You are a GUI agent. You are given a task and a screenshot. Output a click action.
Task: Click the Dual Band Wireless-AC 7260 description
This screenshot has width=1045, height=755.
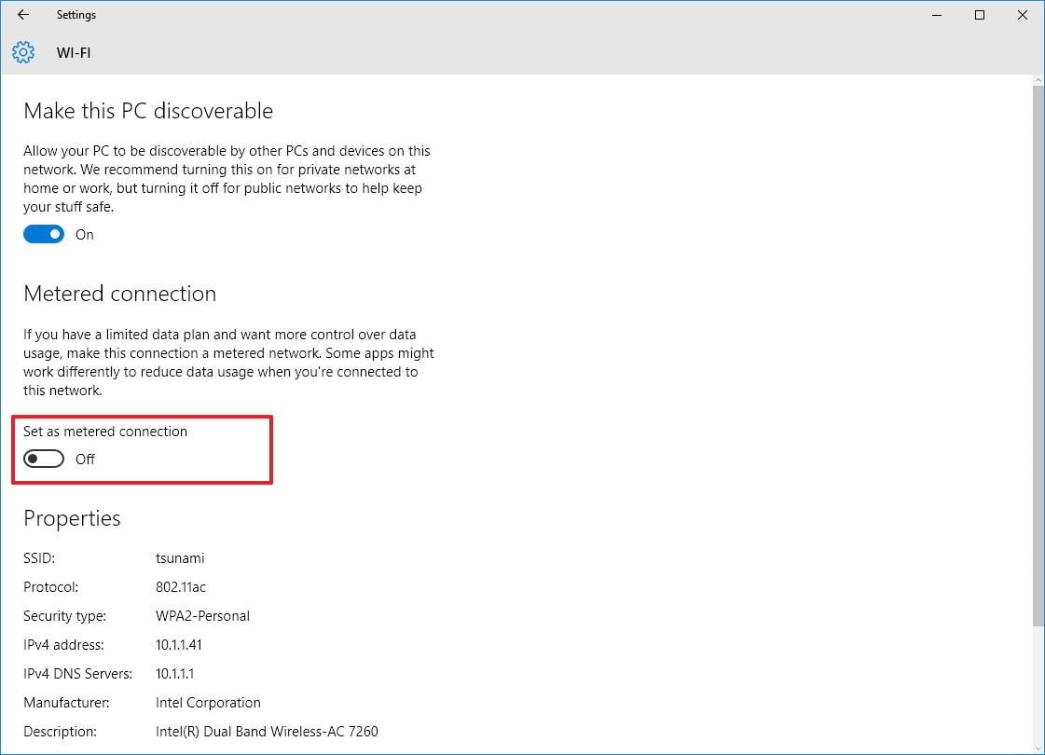pos(267,732)
